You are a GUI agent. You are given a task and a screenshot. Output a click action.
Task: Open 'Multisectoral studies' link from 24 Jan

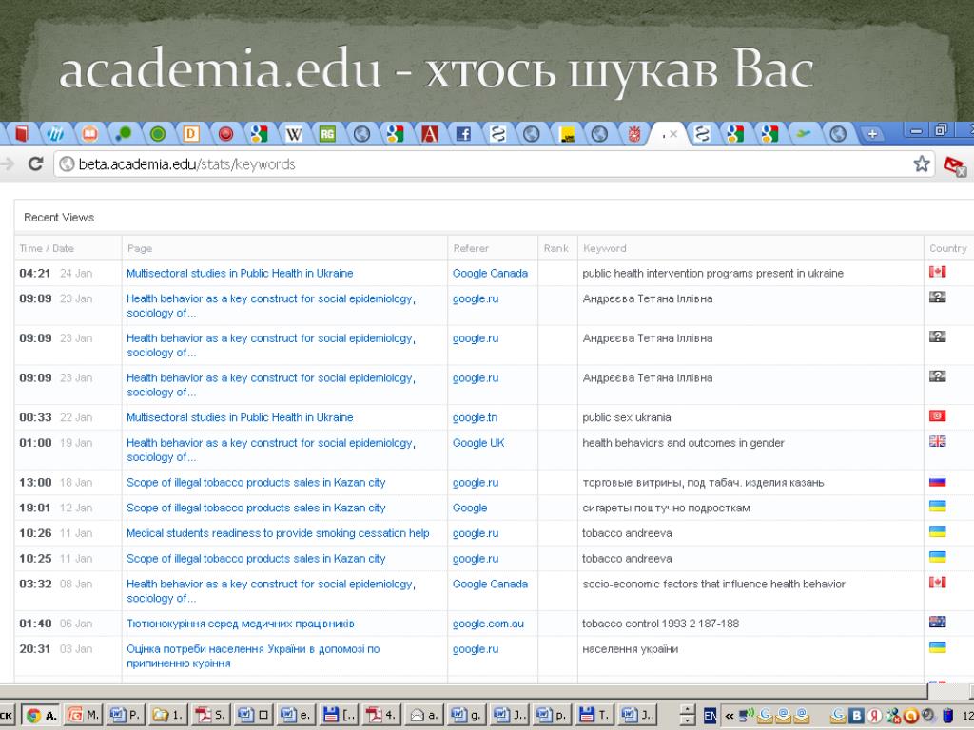(240, 273)
